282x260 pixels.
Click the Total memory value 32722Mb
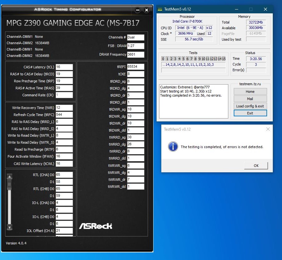[256, 22]
